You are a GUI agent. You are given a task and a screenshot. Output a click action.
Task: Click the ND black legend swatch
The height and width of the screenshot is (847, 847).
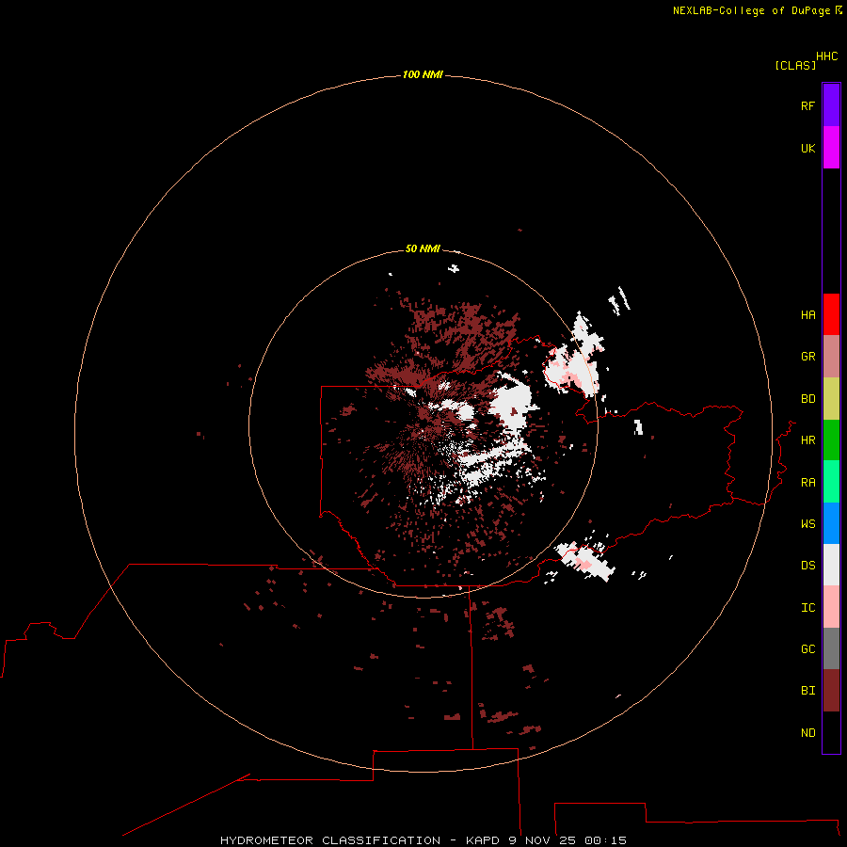click(x=831, y=732)
